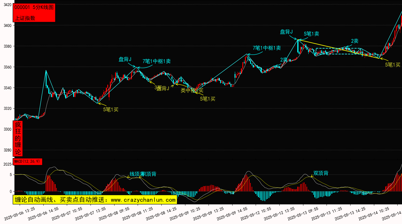Click the 类中枢1买 buy signal annotation
This screenshot has height=224, width=402.
tap(192, 90)
